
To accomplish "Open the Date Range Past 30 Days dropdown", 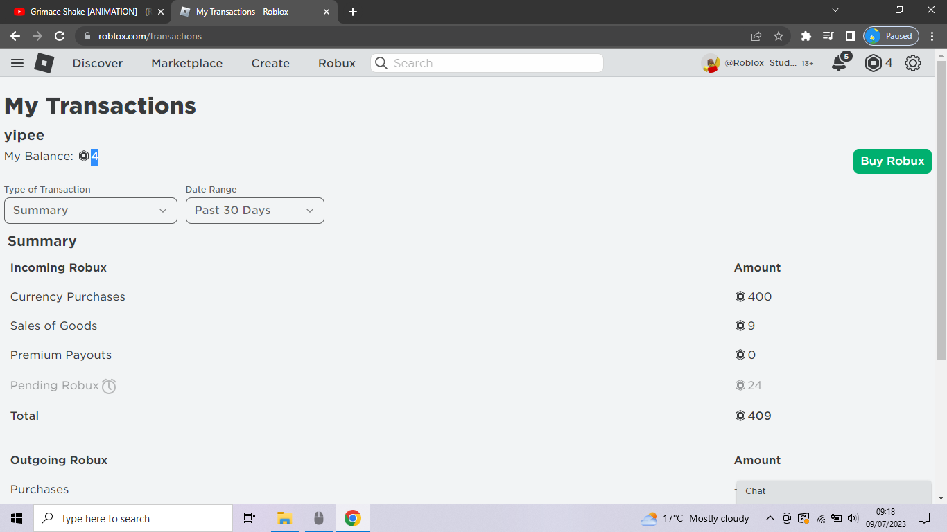I will [x=255, y=211].
